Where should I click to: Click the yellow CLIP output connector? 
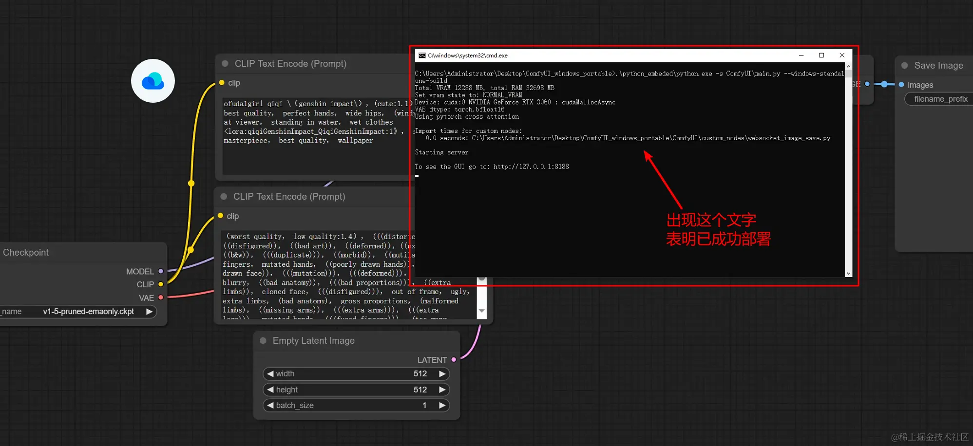[161, 284]
